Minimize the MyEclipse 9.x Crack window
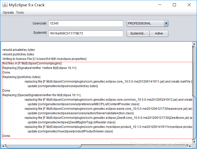Screen dimensions: 197x149 click(160, 5)
